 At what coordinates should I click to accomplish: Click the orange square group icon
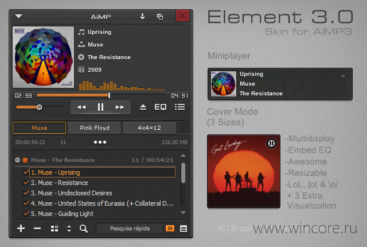[25, 160]
